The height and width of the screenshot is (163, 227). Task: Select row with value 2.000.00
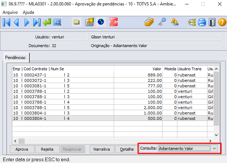click(x=113, y=108)
